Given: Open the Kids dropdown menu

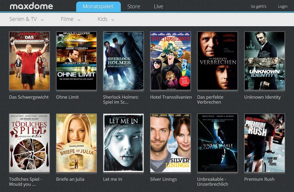Looking at the screenshot, I should coord(106,19).
